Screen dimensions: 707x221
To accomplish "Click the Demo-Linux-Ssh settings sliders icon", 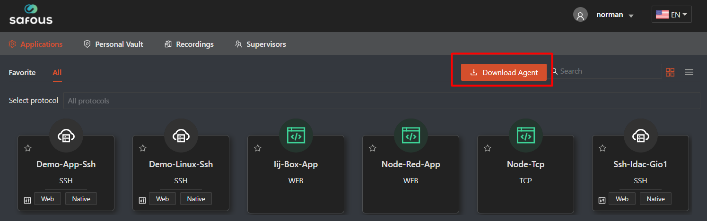I will click(x=142, y=200).
